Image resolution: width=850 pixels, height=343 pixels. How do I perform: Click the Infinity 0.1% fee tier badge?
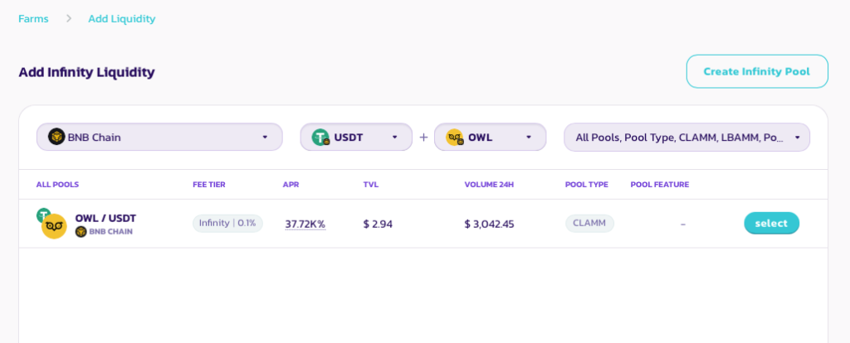click(x=227, y=224)
